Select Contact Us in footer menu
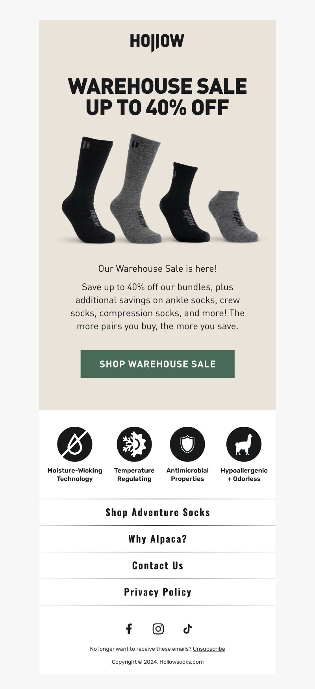The width and height of the screenshot is (315, 689). click(x=157, y=566)
